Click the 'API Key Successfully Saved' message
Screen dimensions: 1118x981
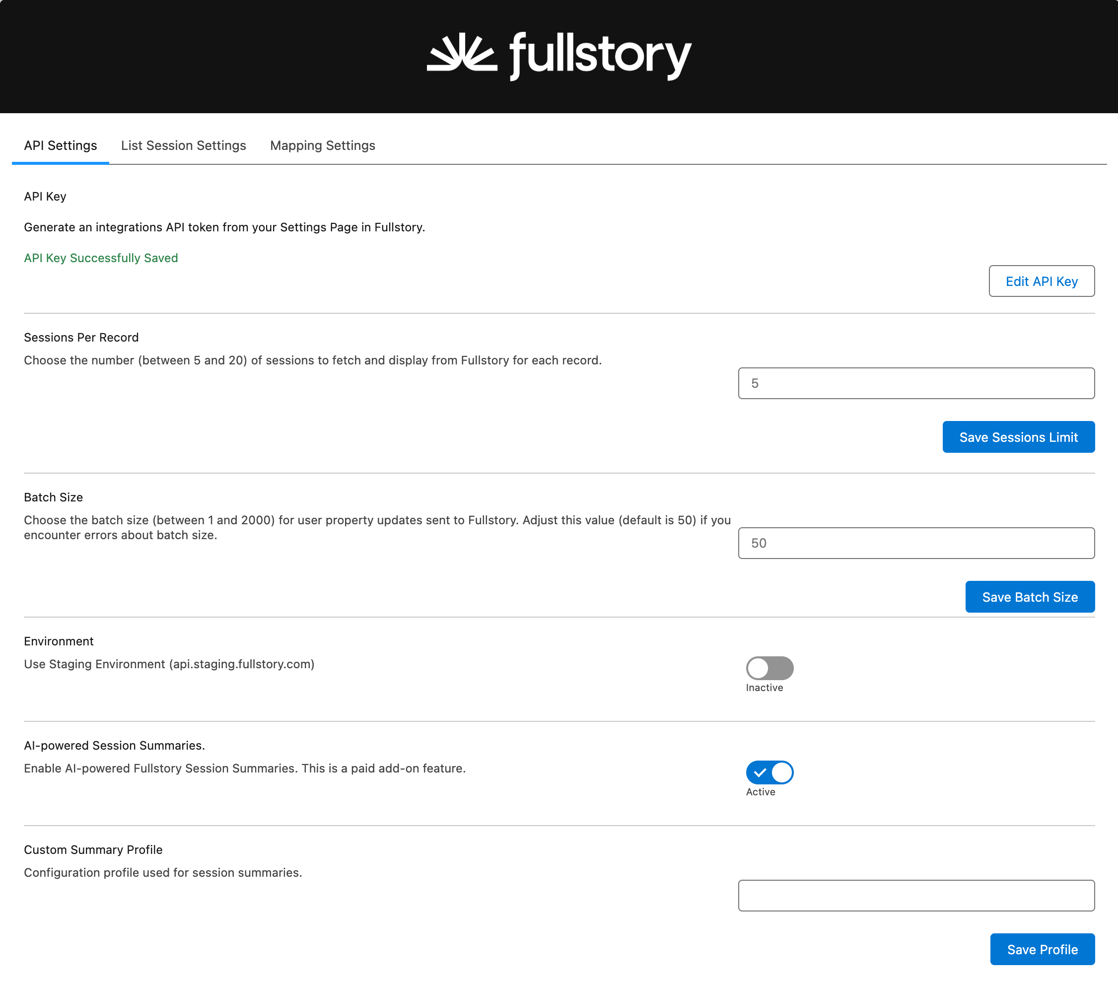tap(101, 258)
